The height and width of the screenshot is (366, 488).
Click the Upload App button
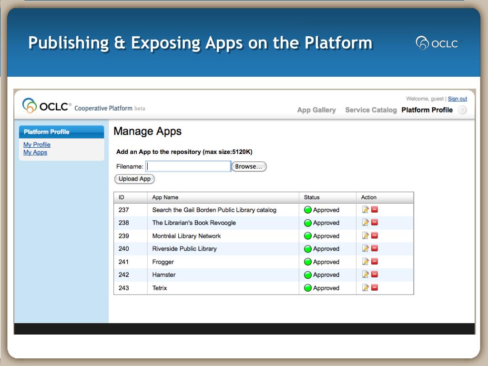coord(134,179)
